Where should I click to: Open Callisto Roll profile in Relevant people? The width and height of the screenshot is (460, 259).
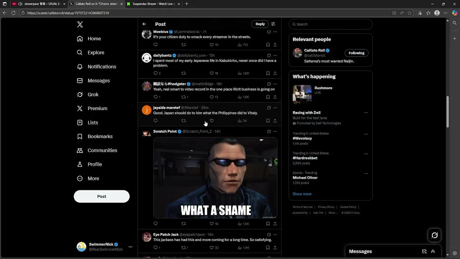(314, 50)
